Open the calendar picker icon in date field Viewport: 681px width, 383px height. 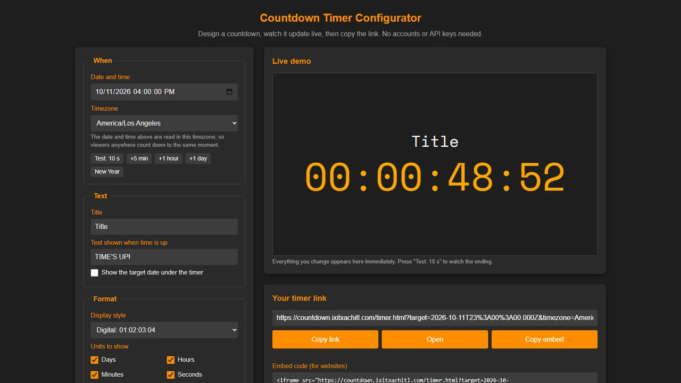[229, 92]
